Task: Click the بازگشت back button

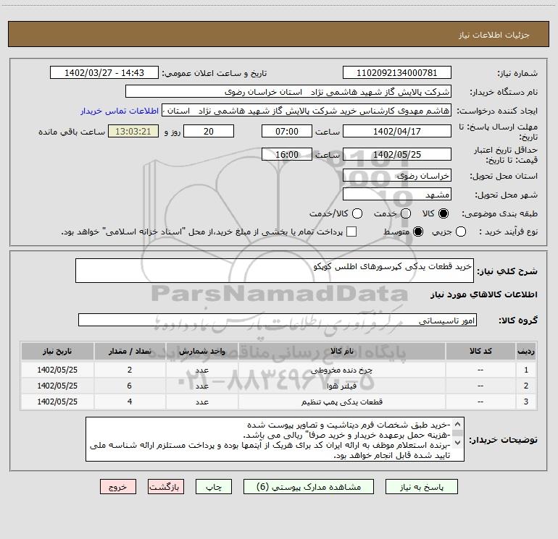Action: click(166, 487)
